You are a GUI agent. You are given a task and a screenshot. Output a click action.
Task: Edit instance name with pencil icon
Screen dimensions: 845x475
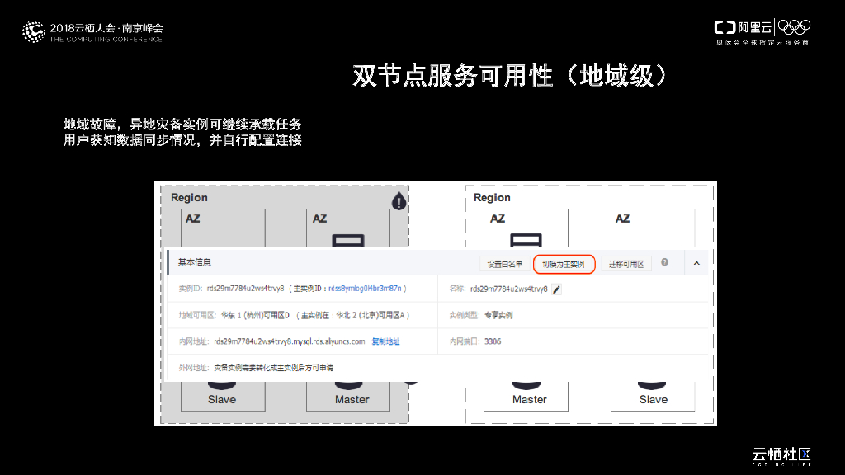pos(557,289)
